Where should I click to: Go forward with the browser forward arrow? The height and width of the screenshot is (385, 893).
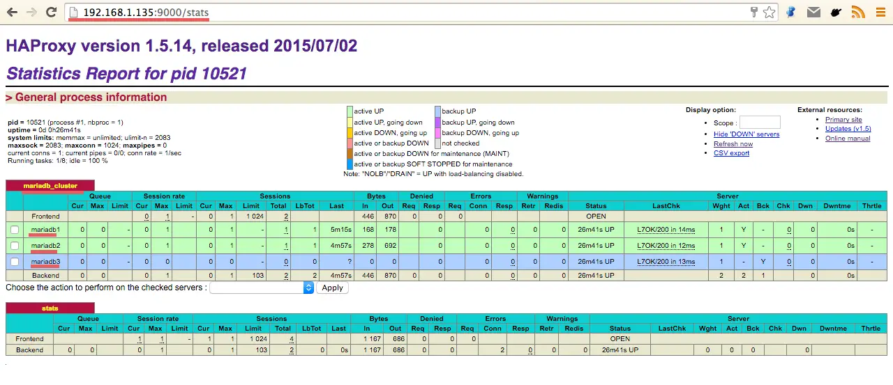click(x=31, y=12)
